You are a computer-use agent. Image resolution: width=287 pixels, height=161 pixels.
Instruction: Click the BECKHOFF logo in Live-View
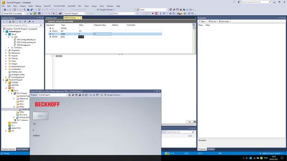[47, 104]
